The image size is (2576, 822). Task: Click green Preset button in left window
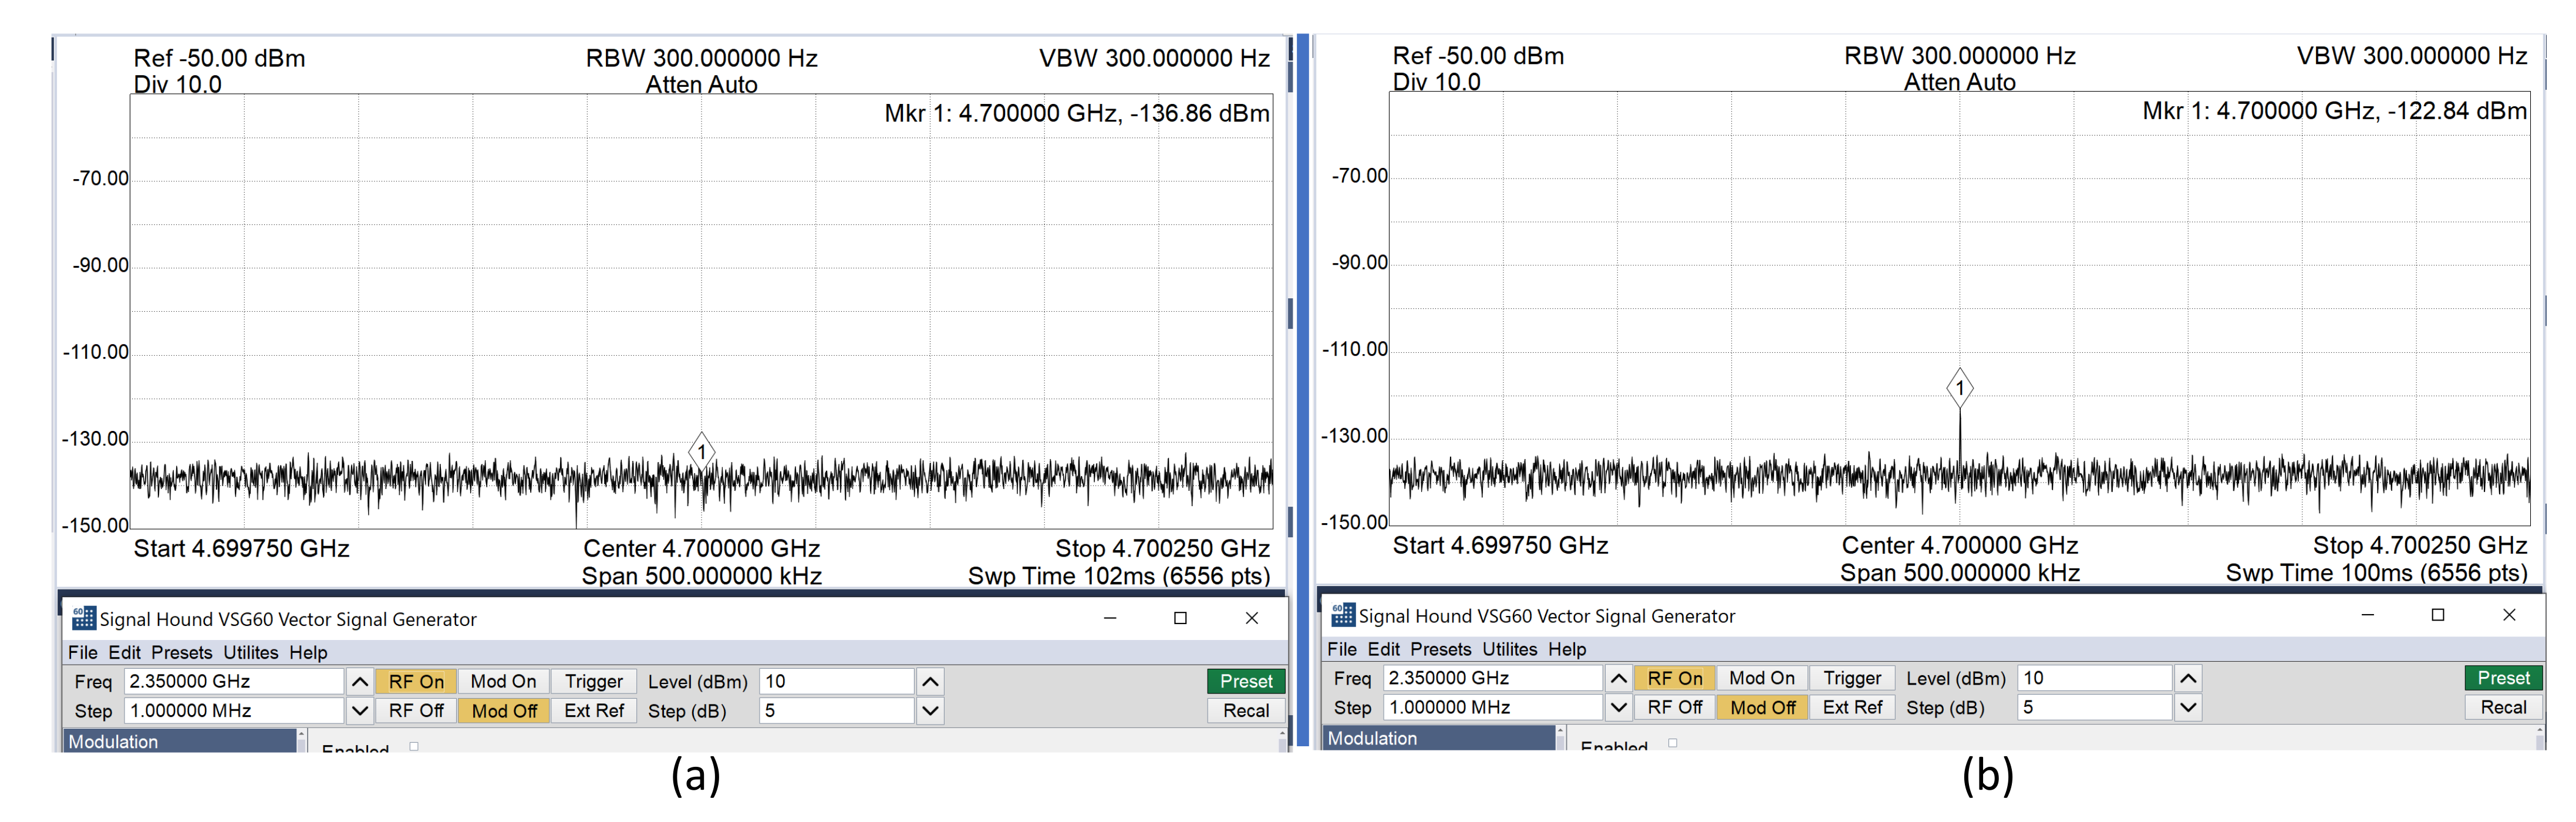pos(1245,681)
